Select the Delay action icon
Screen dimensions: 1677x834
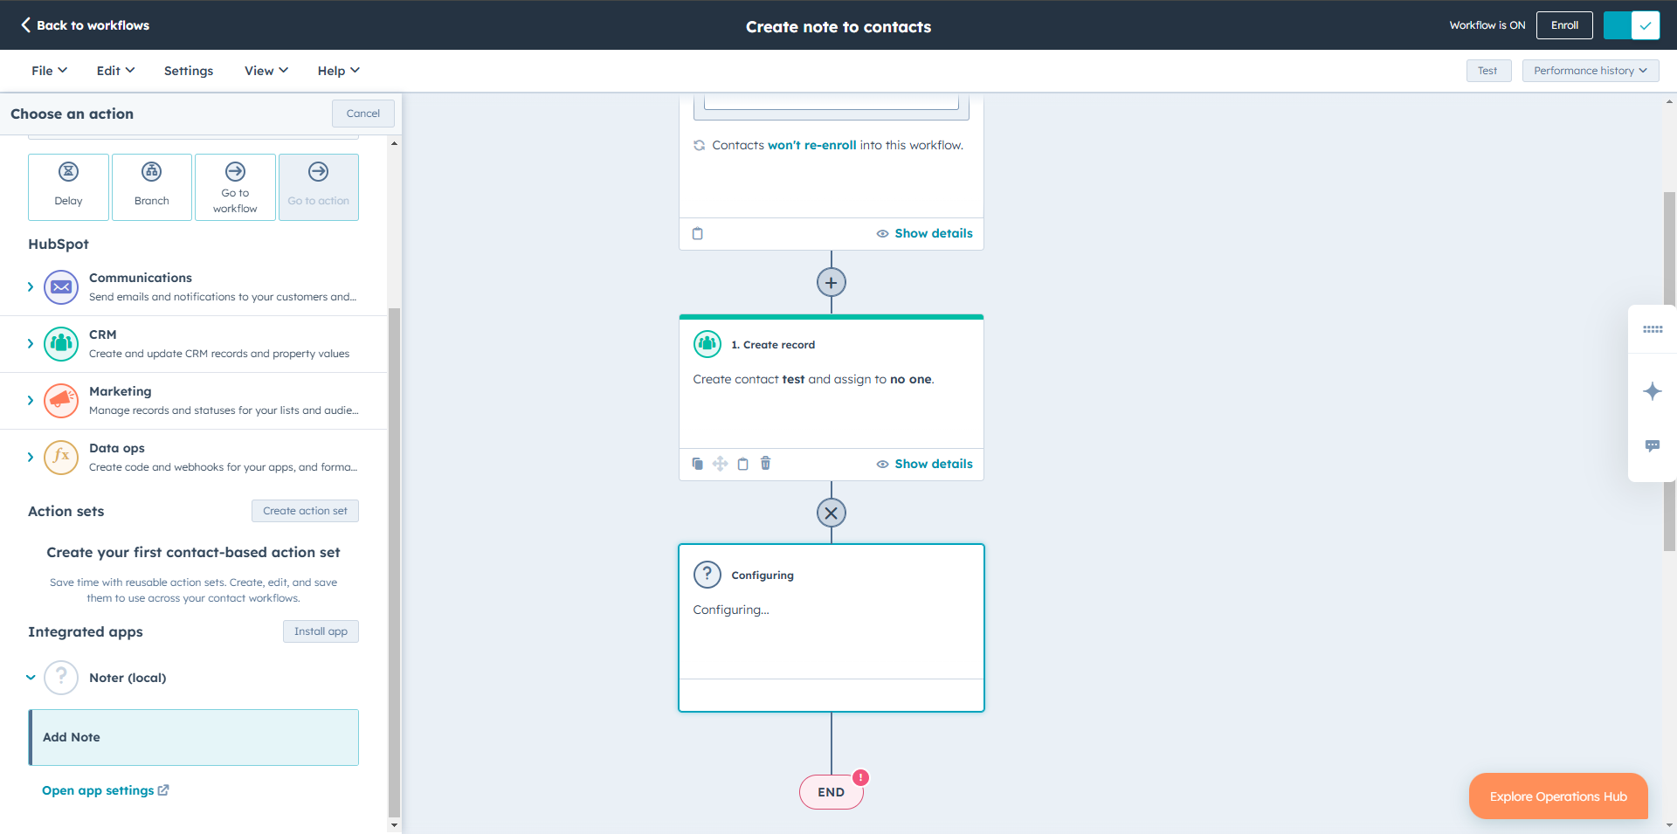coord(68,187)
